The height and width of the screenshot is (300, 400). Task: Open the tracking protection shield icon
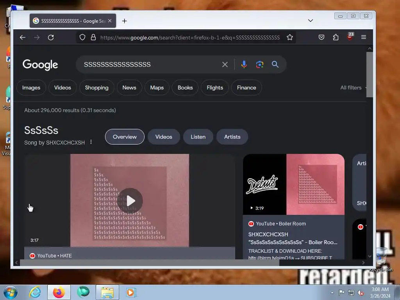(82, 37)
